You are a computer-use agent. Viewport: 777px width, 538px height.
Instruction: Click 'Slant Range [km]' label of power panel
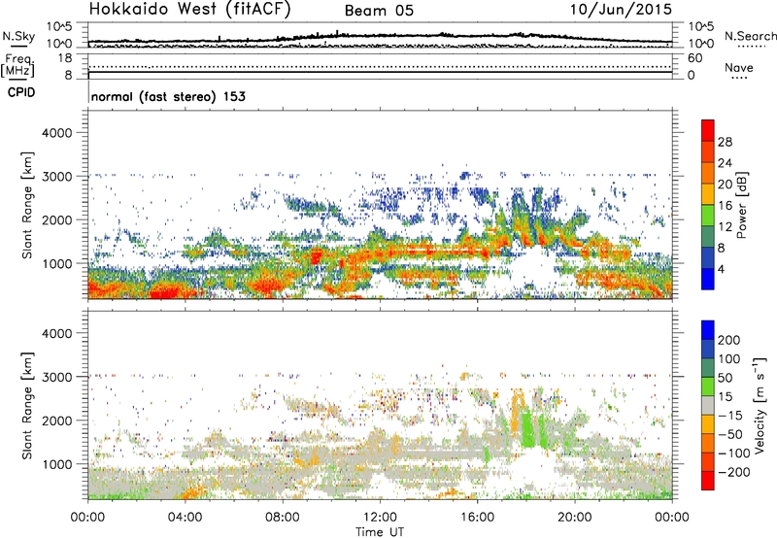[x=27, y=205]
